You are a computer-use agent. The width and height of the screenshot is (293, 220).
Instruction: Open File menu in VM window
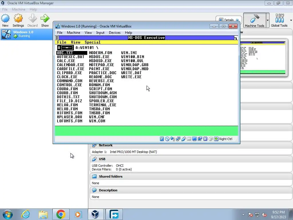tap(60, 33)
